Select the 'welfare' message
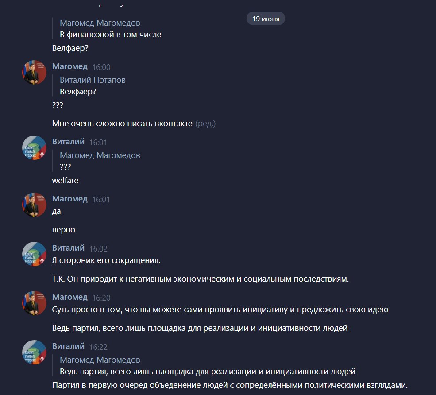 66,181
